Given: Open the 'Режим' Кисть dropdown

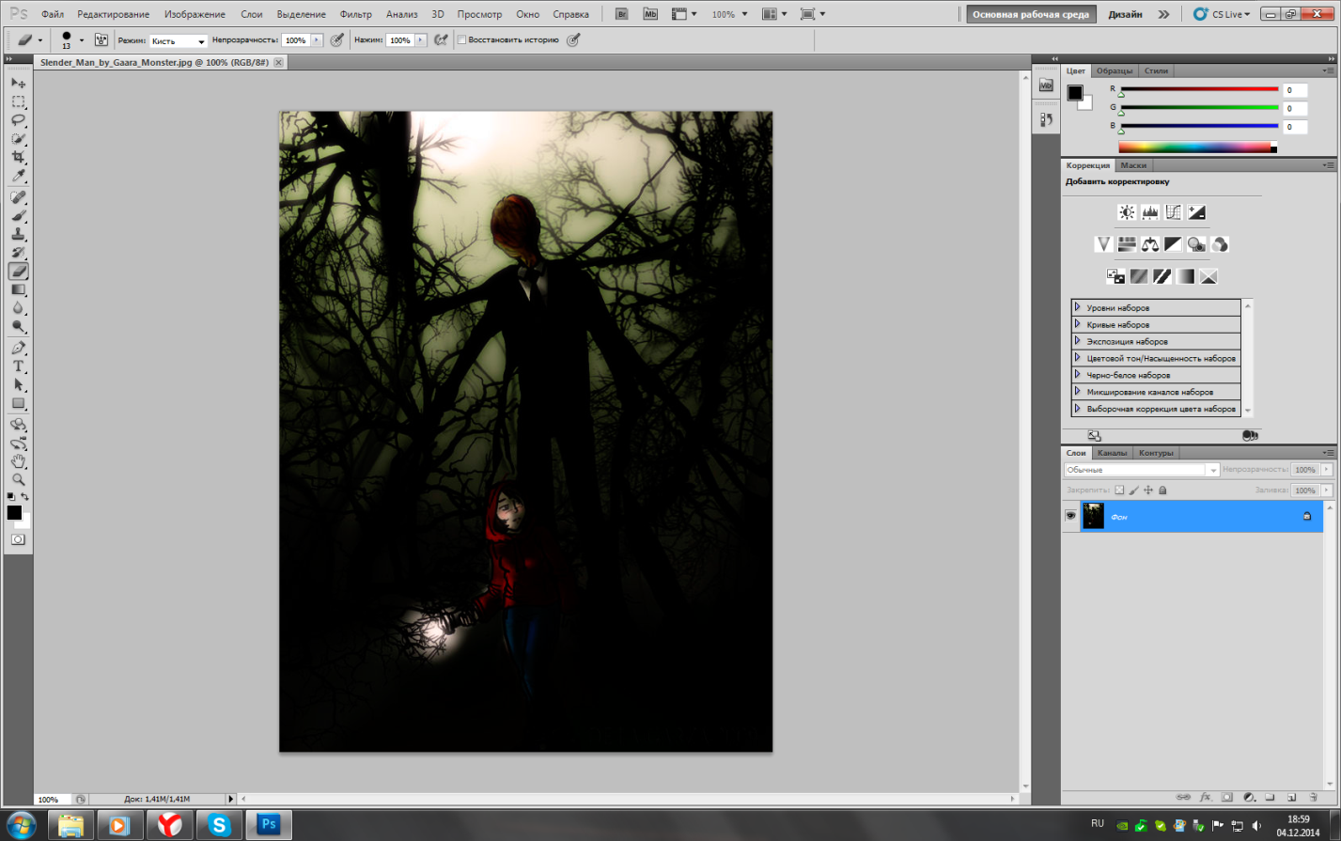Looking at the screenshot, I should coord(179,40).
